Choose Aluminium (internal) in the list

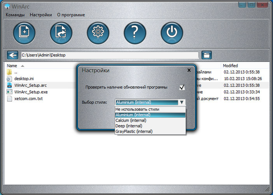coord(150,115)
